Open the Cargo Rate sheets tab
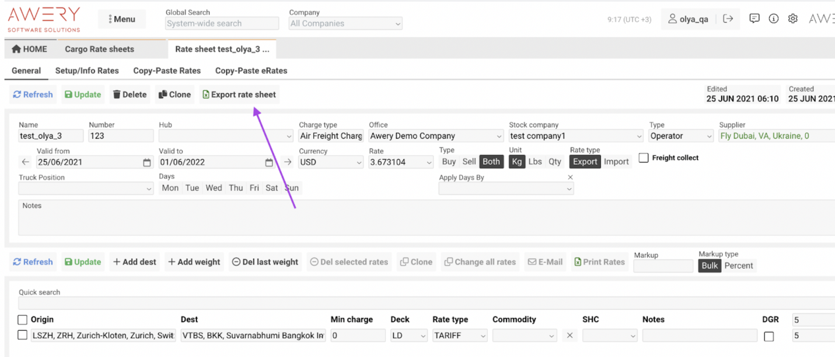Viewport: 835px width, 357px height. (99, 49)
